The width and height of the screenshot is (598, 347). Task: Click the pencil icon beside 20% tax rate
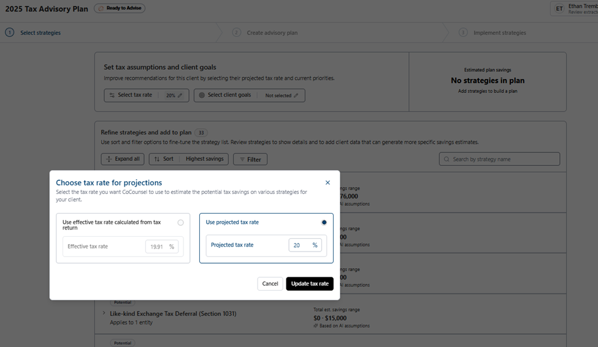click(180, 95)
